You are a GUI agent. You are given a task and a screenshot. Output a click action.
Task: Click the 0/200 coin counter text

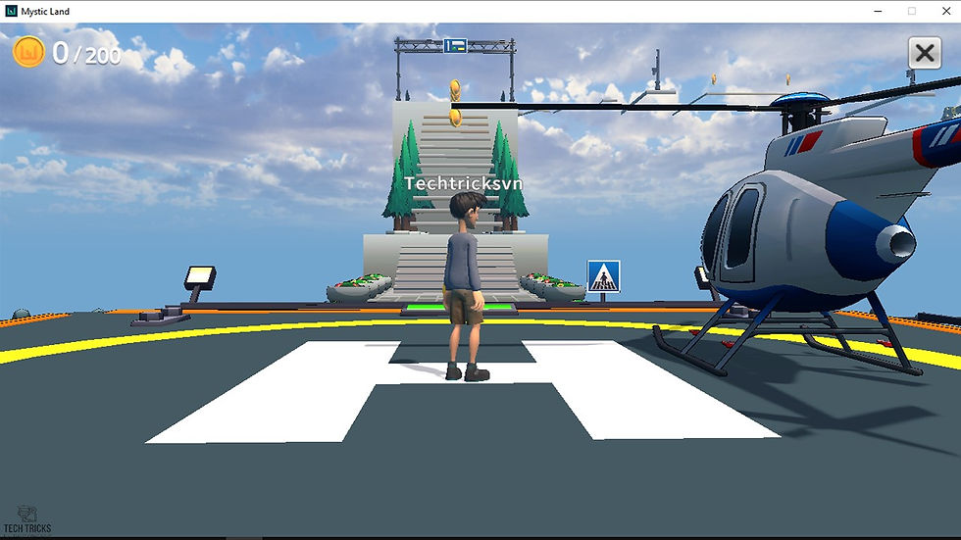pos(86,54)
